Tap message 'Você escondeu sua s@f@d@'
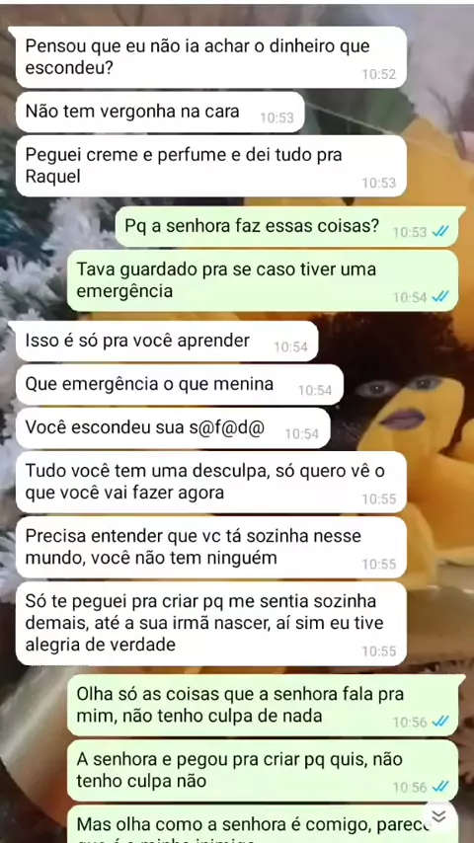Image resolution: width=474 pixels, height=843 pixels. tap(173, 428)
